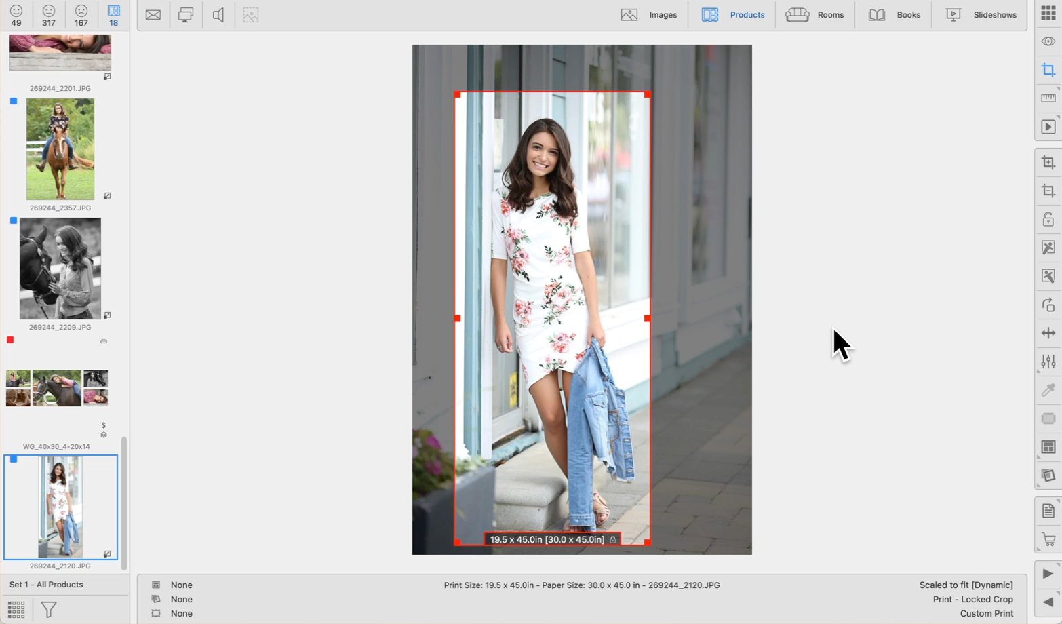
Task: Toggle the sad face No filter
Action: [x=81, y=15]
